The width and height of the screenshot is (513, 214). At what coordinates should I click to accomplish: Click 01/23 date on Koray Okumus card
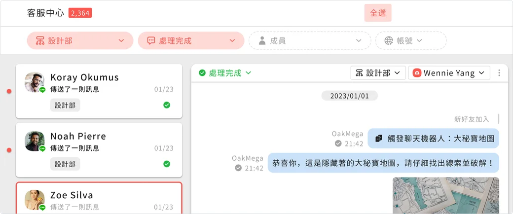pyautogui.click(x=164, y=89)
